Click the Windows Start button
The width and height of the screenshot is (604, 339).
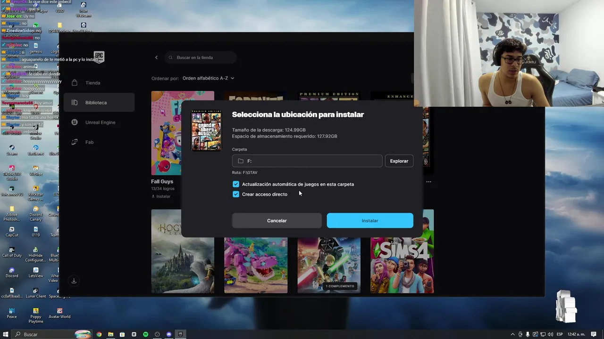(6, 334)
